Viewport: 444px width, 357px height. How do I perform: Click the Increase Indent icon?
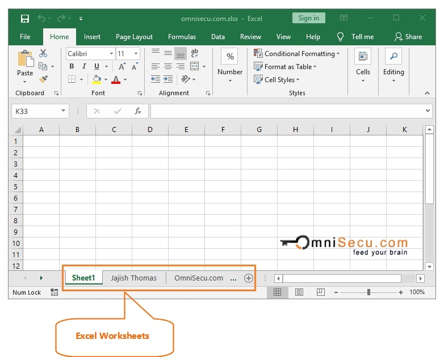pos(168,79)
